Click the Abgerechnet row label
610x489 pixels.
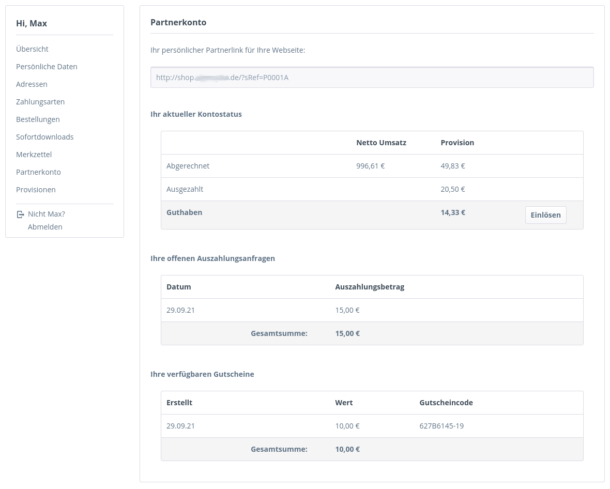tap(188, 166)
